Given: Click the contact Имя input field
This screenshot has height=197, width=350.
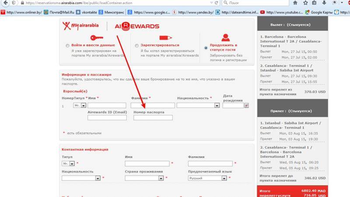Looking at the screenshot, I should pos(147,163).
